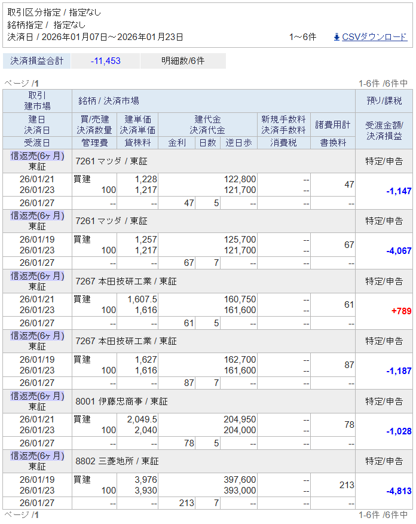Click the settlement date range 2026年01月07日～2026年01月23日
The width and height of the screenshot is (416, 524).
[x=112, y=37]
